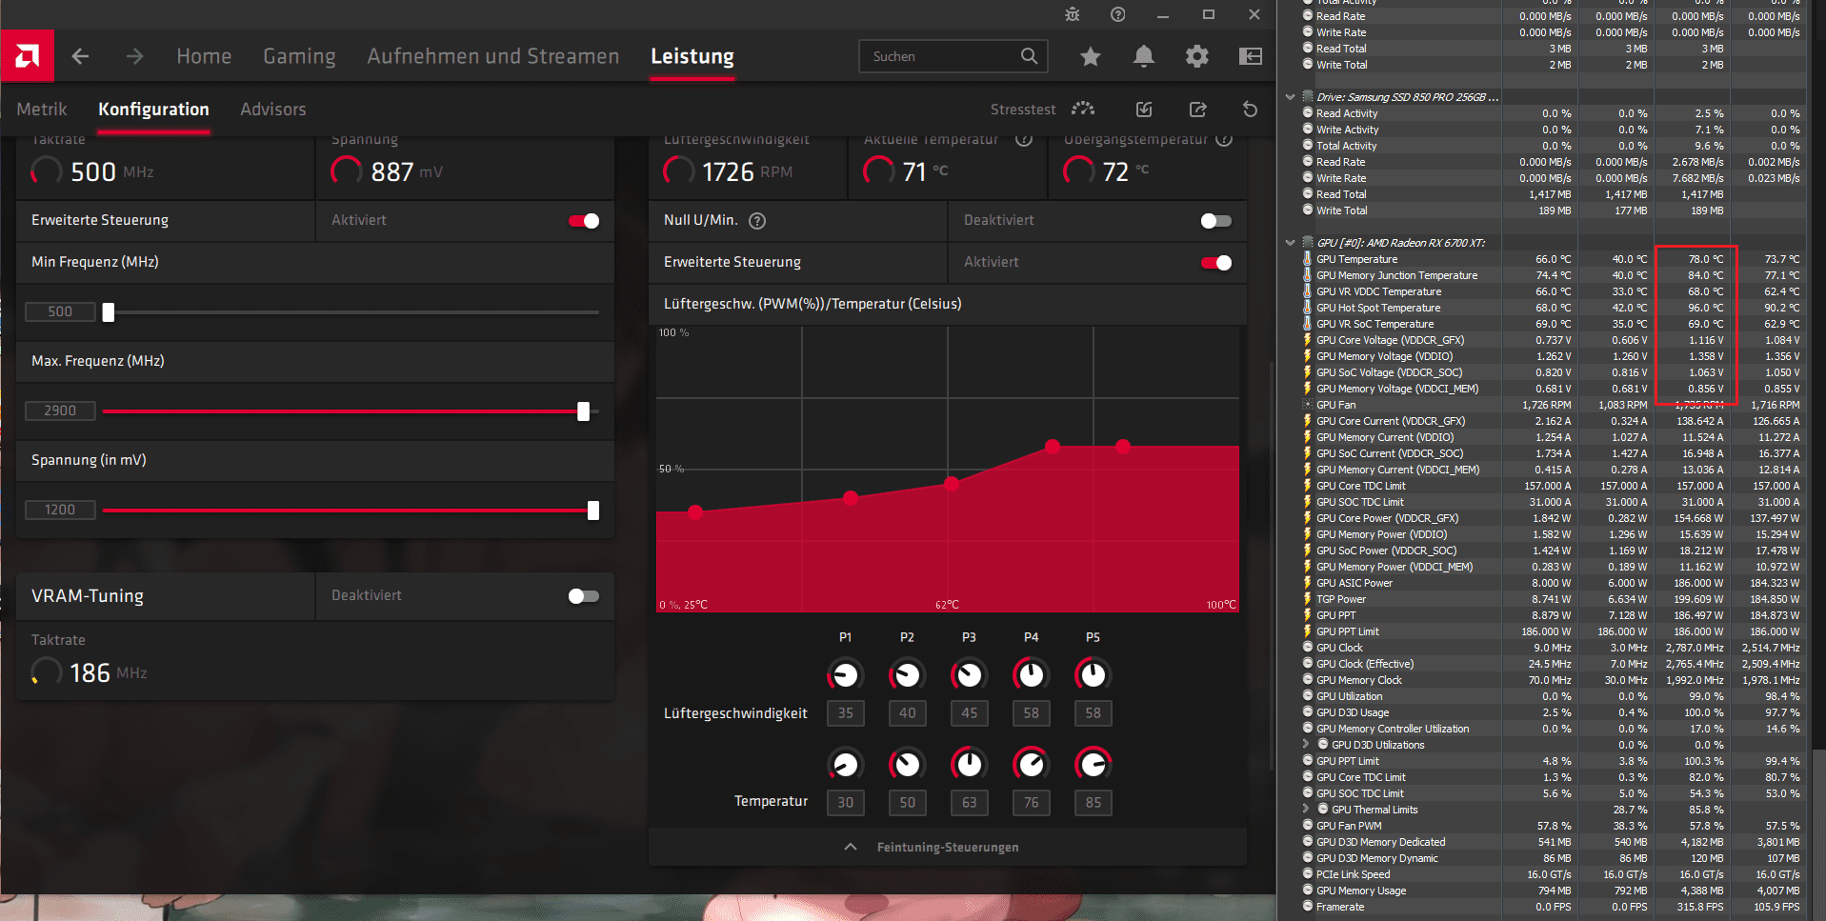The height and width of the screenshot is (921, 1826).
Task: Click GPU Temperature sensor icon in HWiNFO
Action: tap(1308, 259)
